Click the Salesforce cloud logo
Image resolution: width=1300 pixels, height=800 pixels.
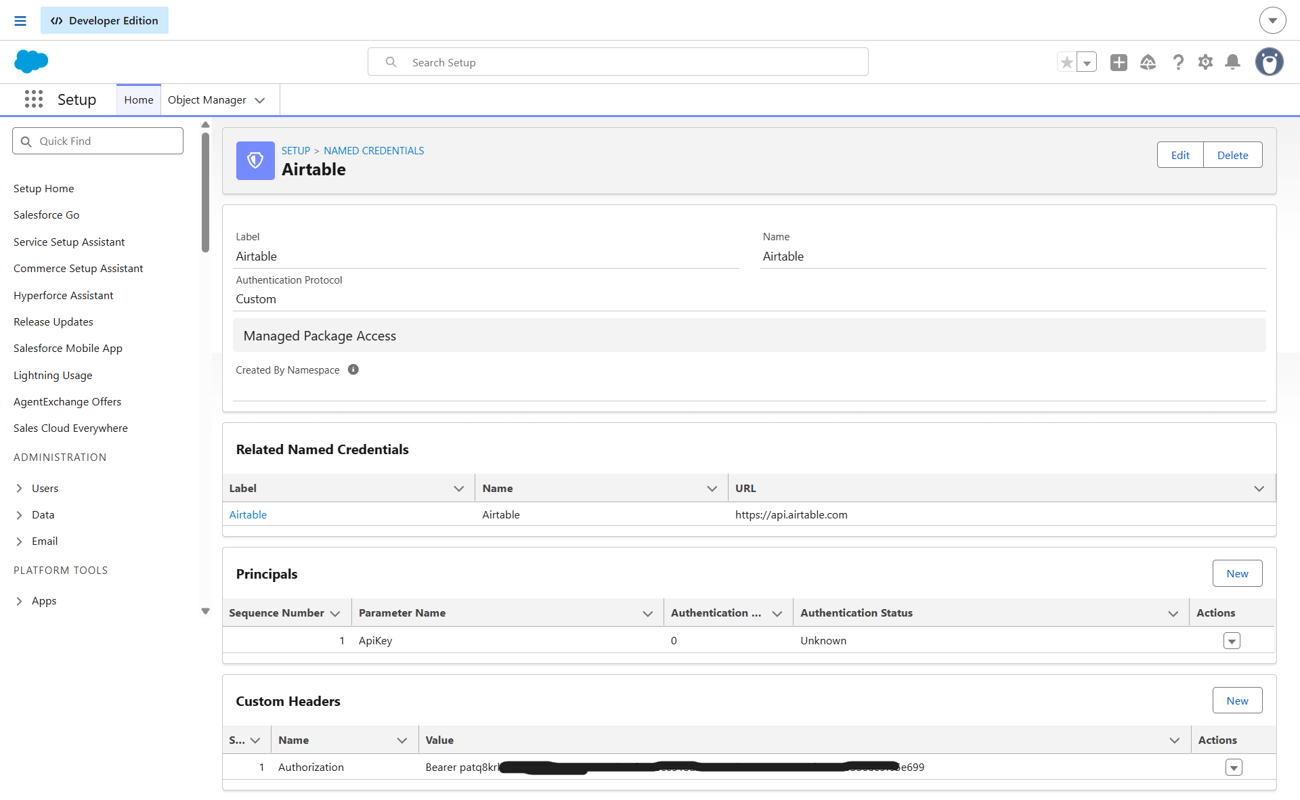(x=31, y=62)
